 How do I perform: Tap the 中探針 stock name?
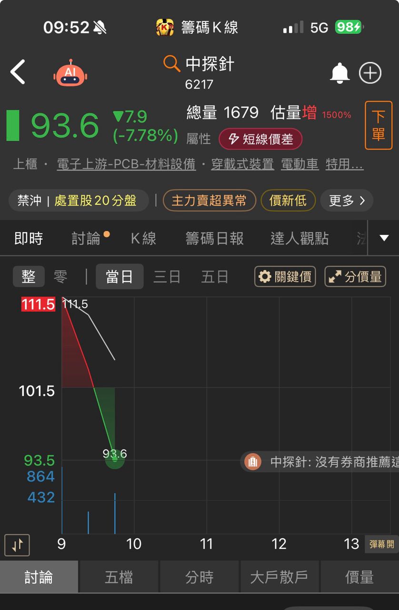click(x=210, y=64)
